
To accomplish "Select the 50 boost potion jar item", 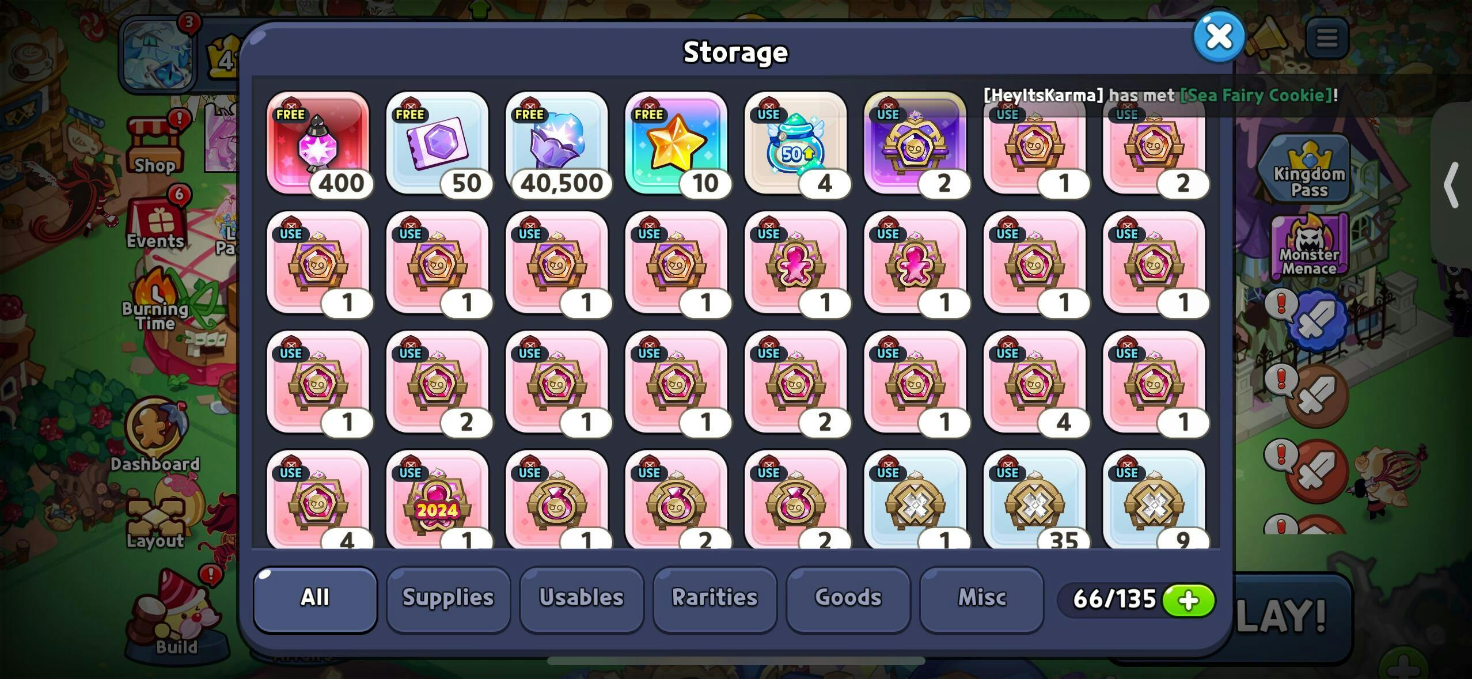I will pyautogui.click(x=796, y=143).
